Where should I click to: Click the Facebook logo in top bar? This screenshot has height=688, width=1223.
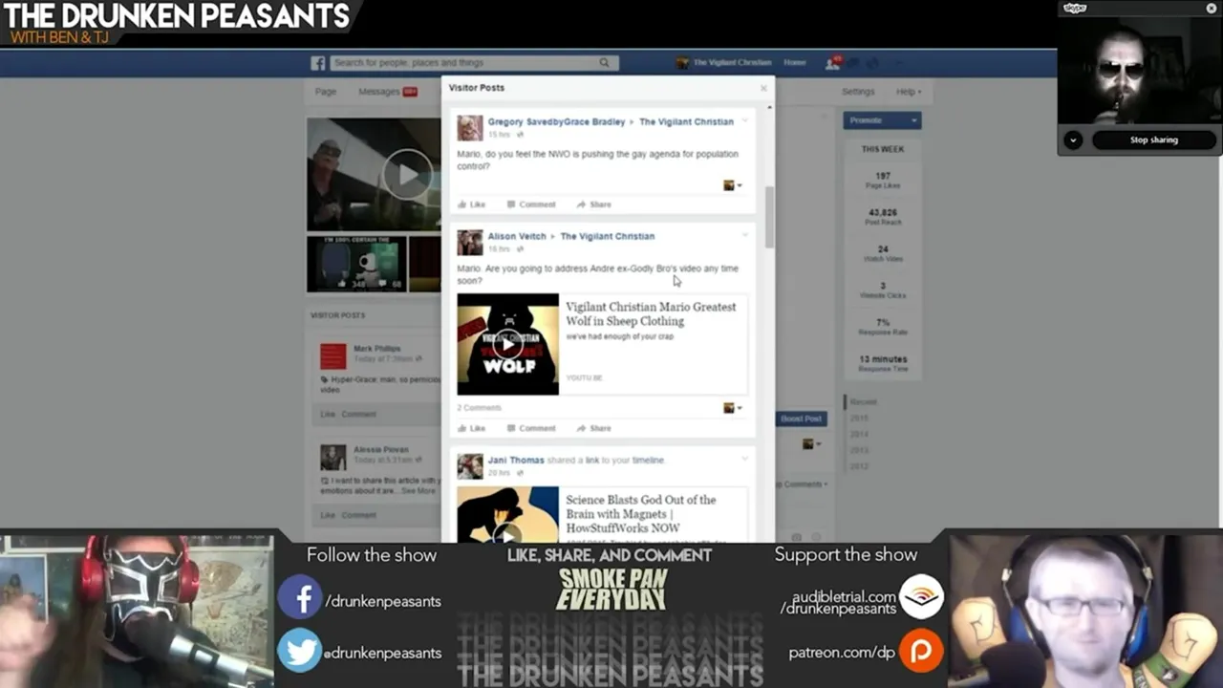318,63
